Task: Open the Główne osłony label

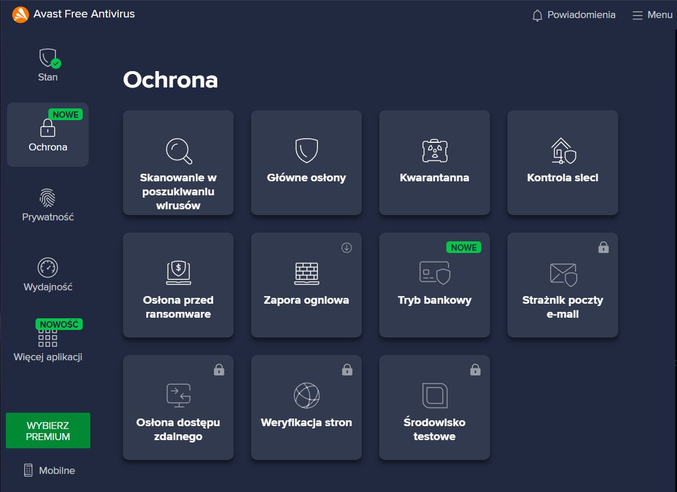Action: coord(306,178)
